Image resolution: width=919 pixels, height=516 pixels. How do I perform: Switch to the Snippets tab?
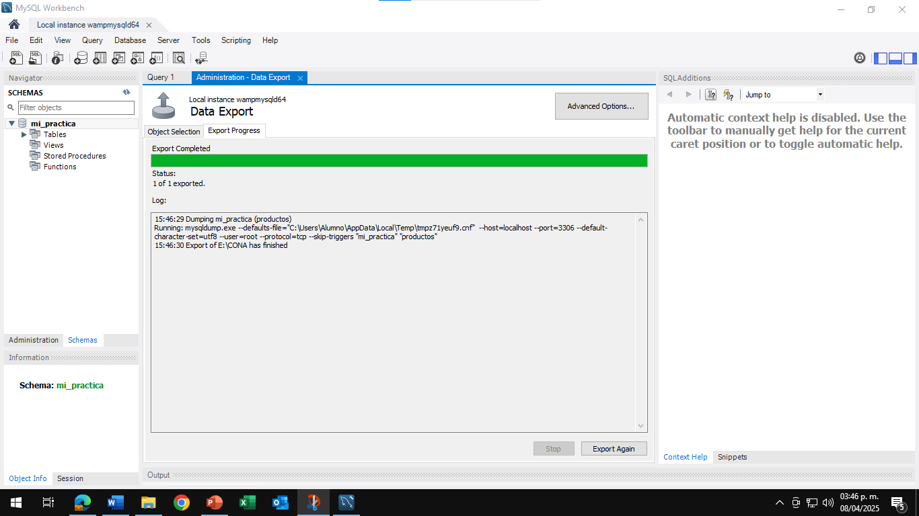pos(733,457)
